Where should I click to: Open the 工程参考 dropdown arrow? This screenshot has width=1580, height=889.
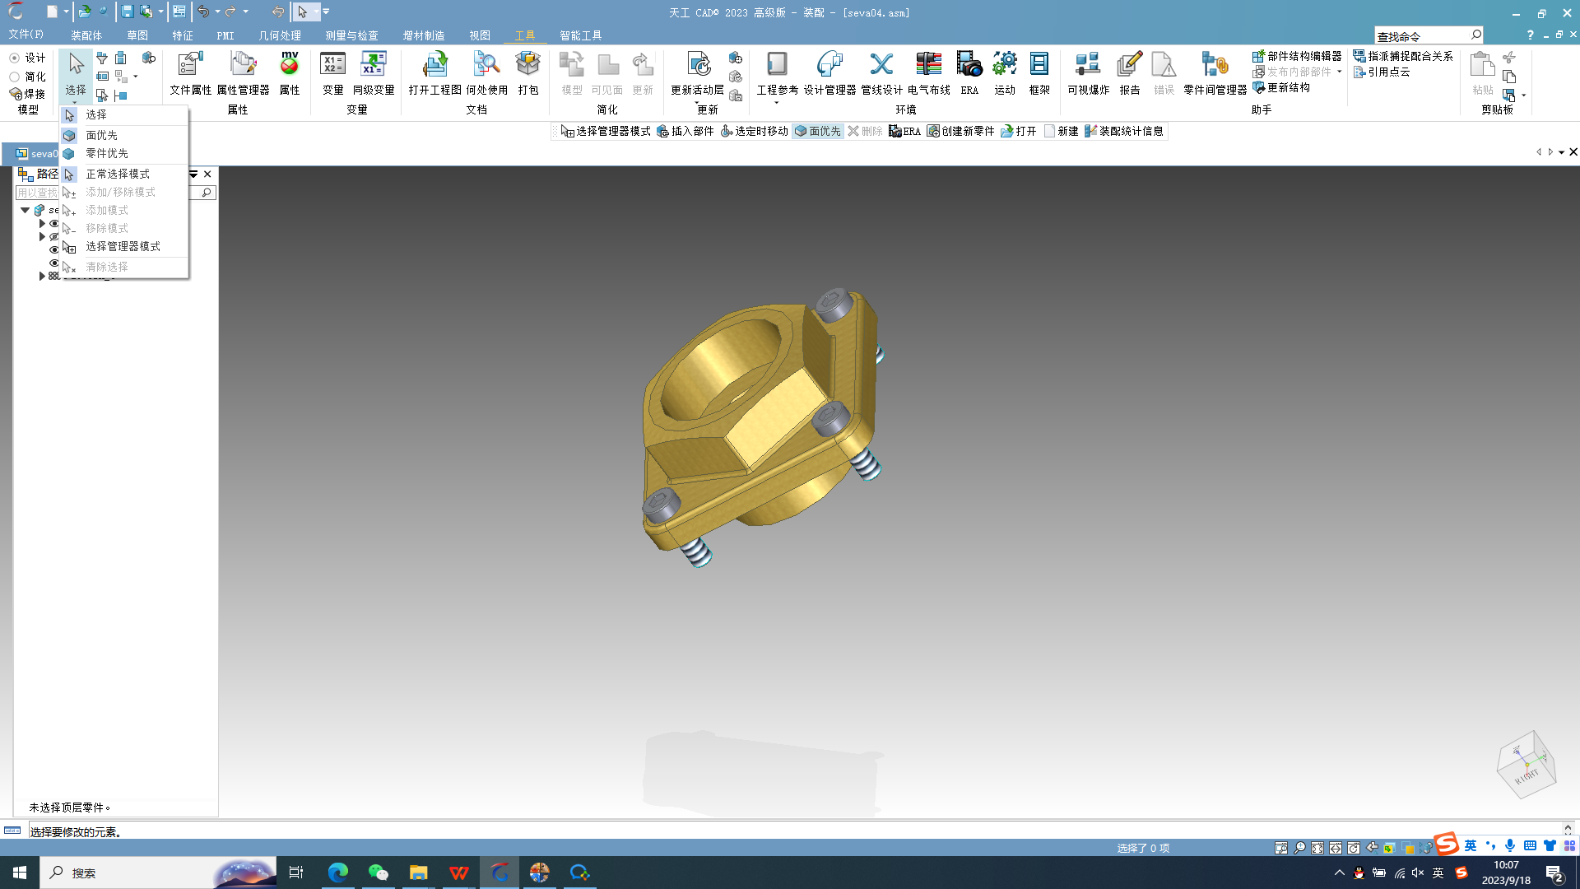click(x=776, y=103)
